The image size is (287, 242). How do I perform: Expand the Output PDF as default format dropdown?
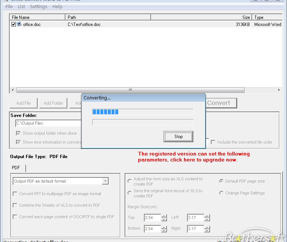[106, 181]
